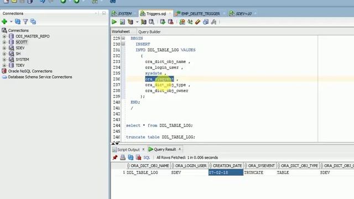The image size is (354, 199).
Task: Click the Autotrace icon
Action: [143, 22]
